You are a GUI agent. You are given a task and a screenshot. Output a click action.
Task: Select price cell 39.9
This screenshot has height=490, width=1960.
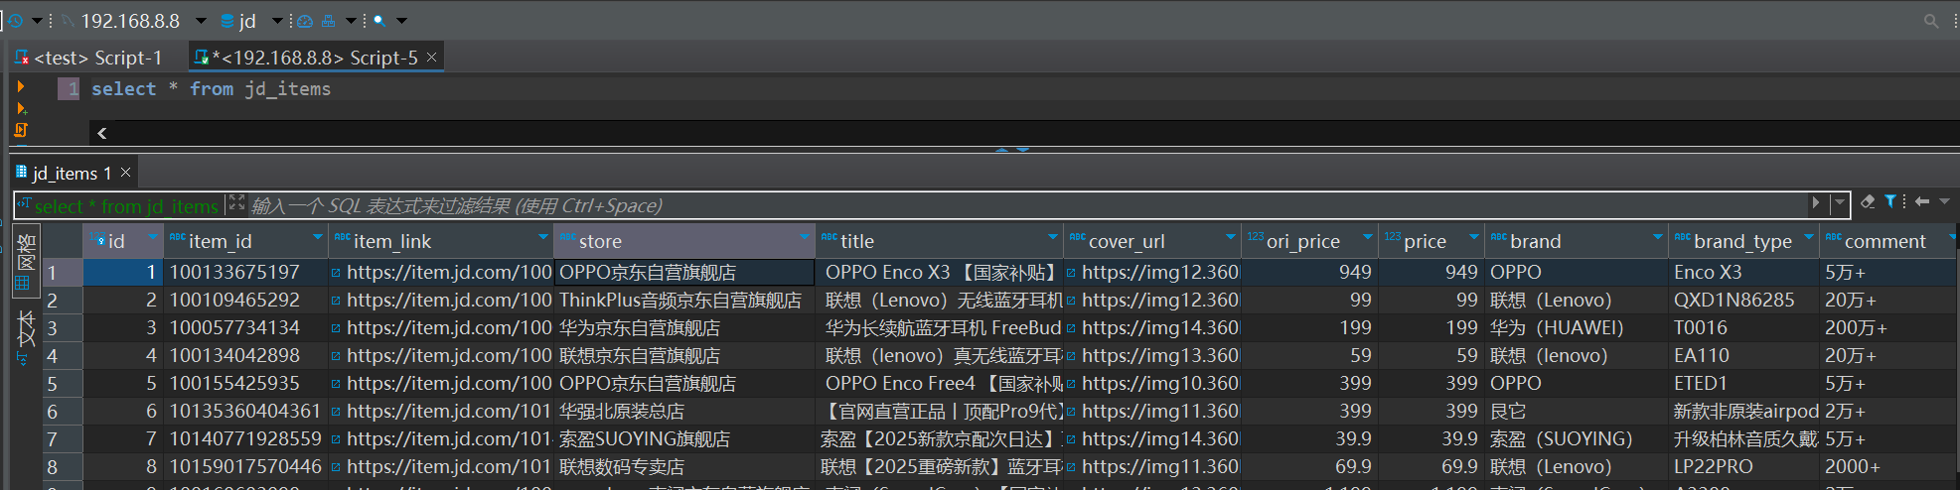coord(1431,438)
